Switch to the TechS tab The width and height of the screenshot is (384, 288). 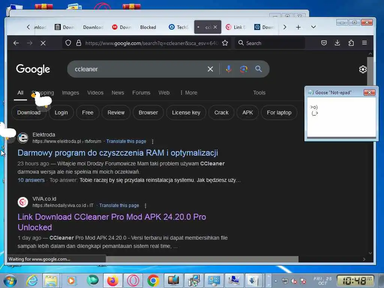click(179, 27)
